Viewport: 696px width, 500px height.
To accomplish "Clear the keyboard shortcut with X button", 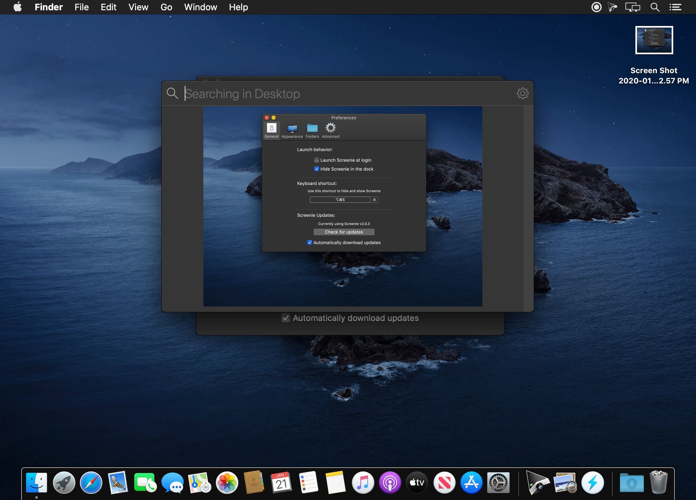I will [374, 200].
